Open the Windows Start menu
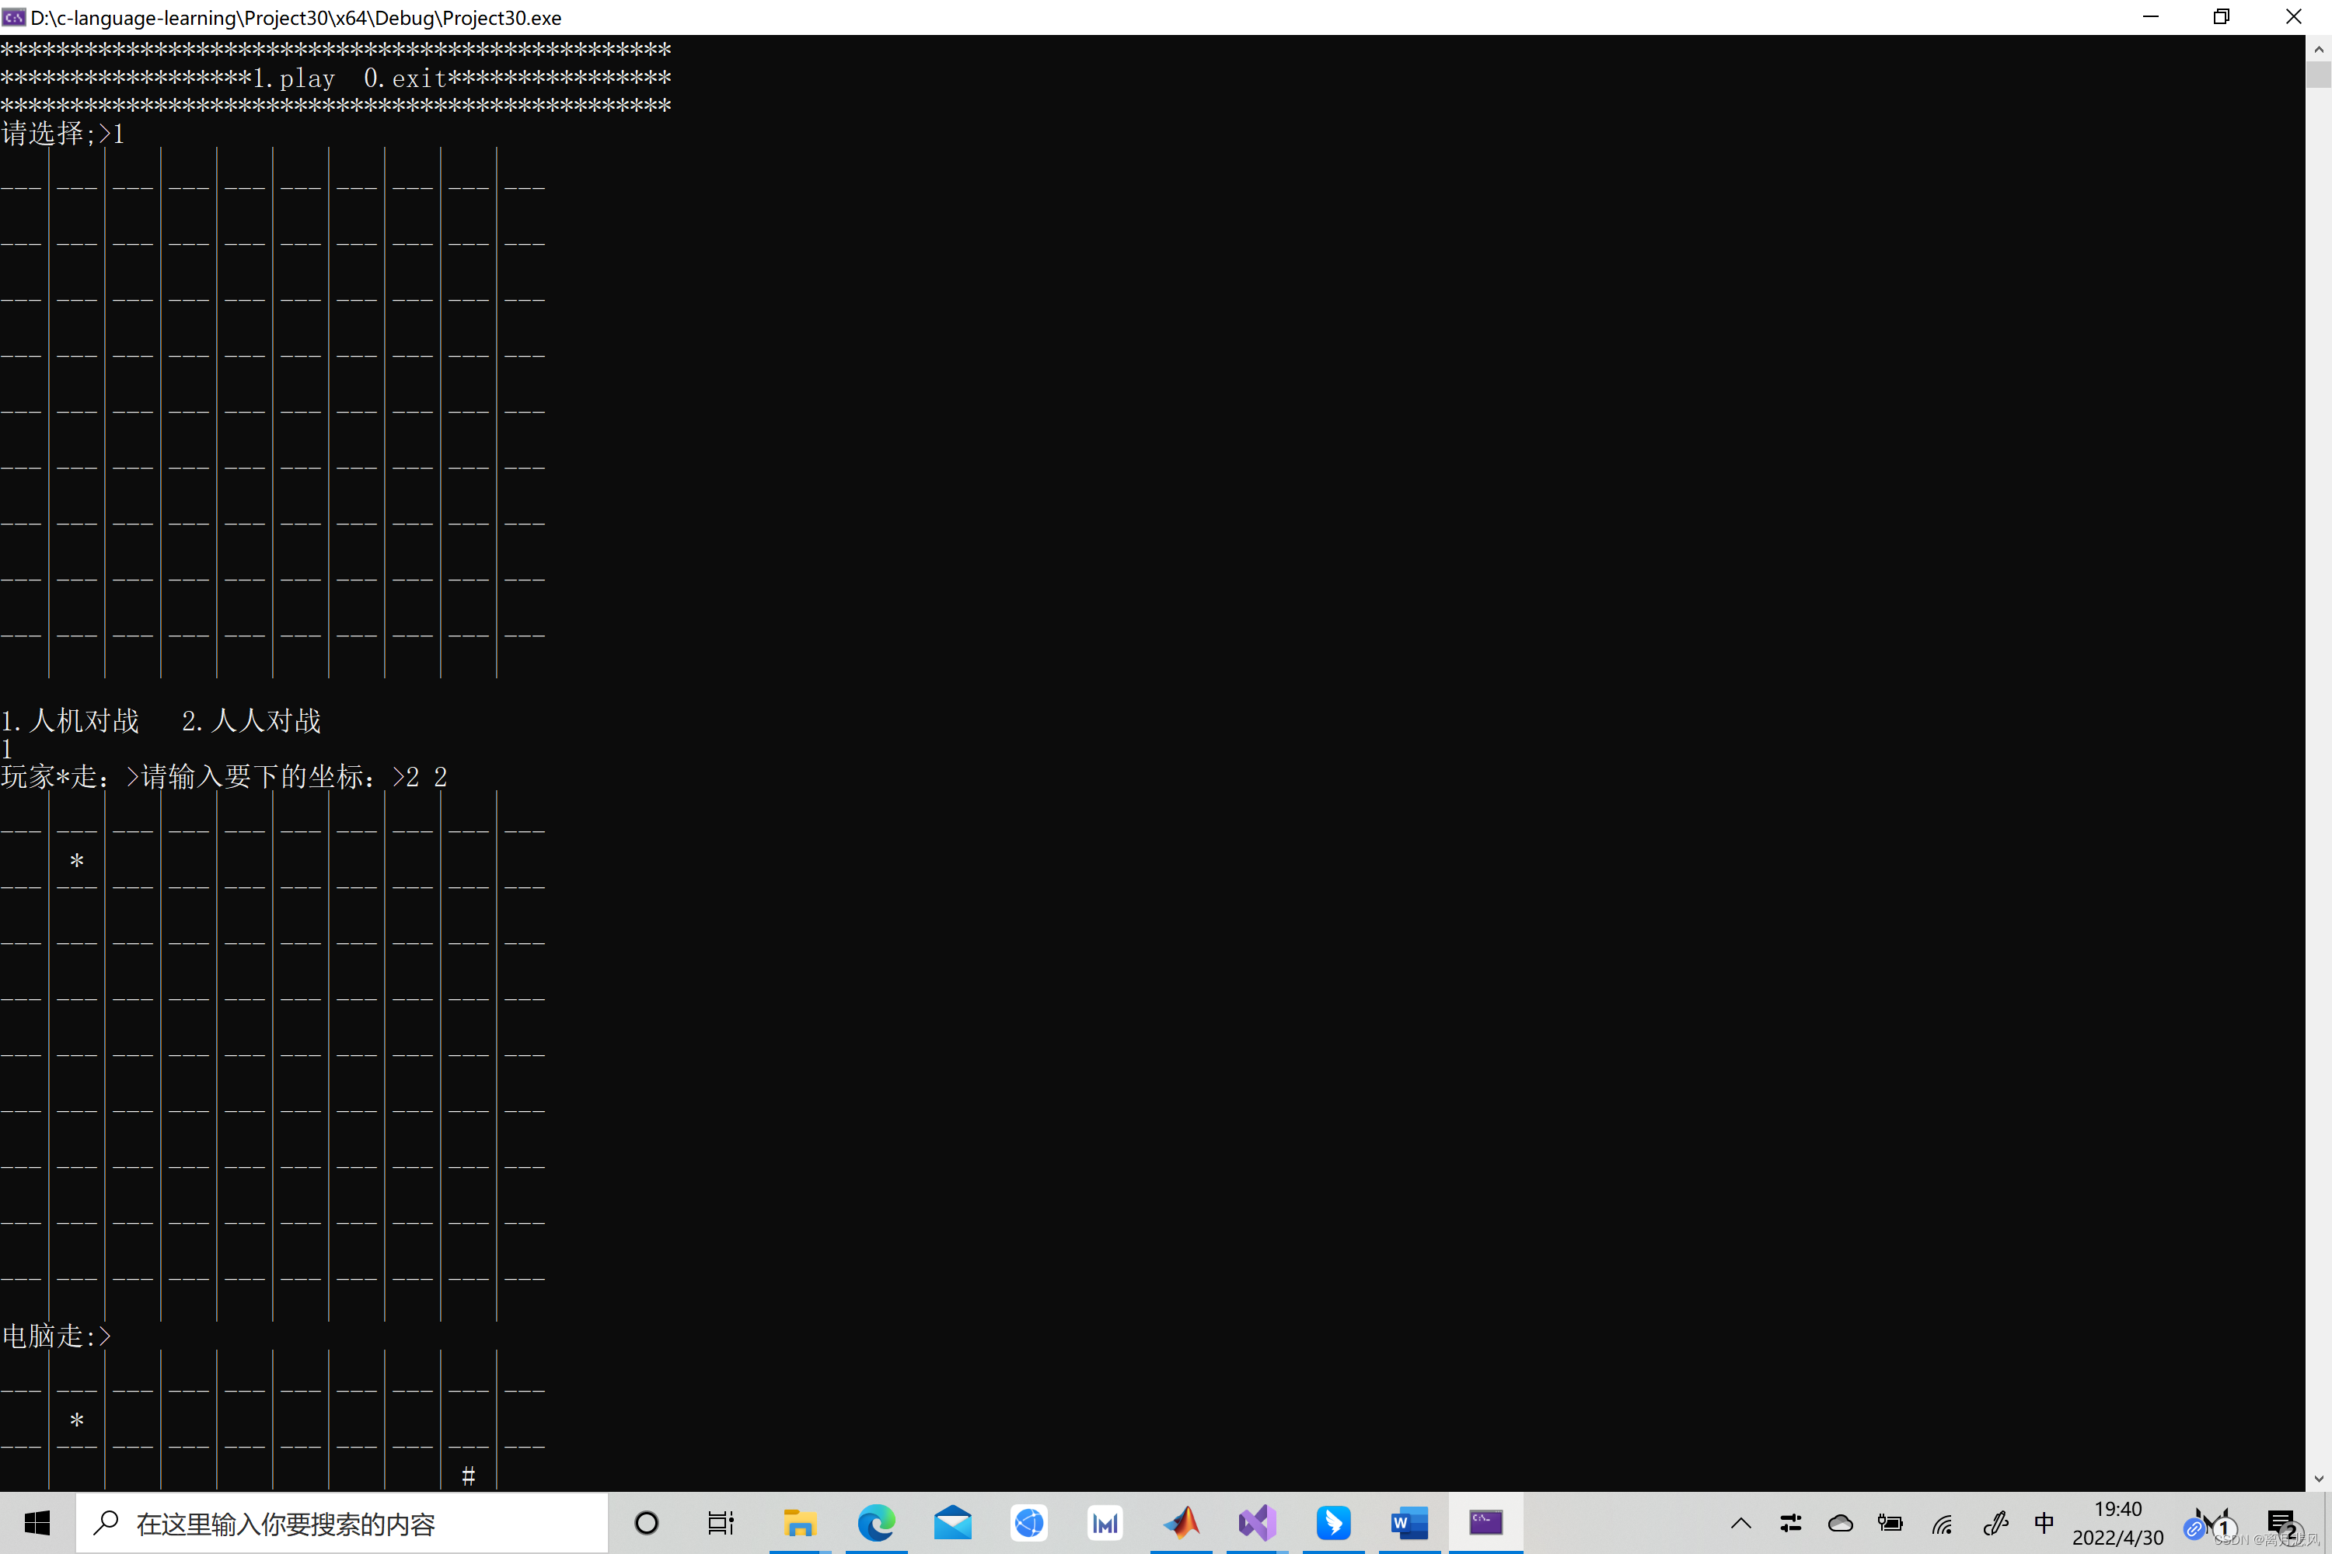Image resolution: width=2332 pixels, height=1554 pixels. pyautogui.click(x=37, y=1523)
